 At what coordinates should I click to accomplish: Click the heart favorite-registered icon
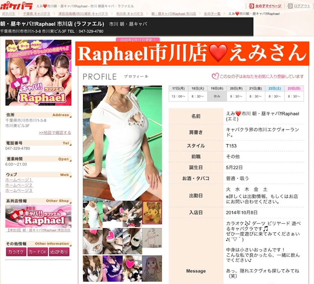click(215, 76)
